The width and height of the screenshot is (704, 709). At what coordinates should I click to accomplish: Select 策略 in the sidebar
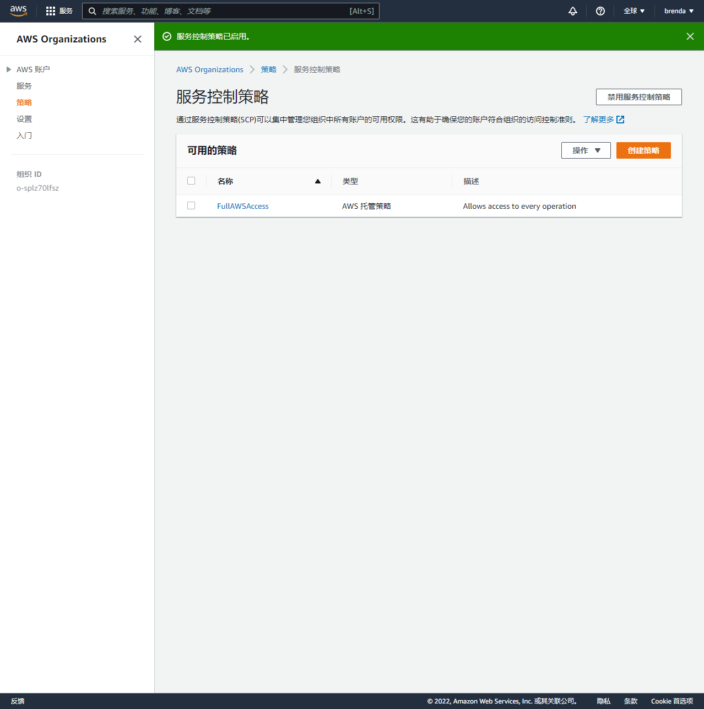coord(24,102)
